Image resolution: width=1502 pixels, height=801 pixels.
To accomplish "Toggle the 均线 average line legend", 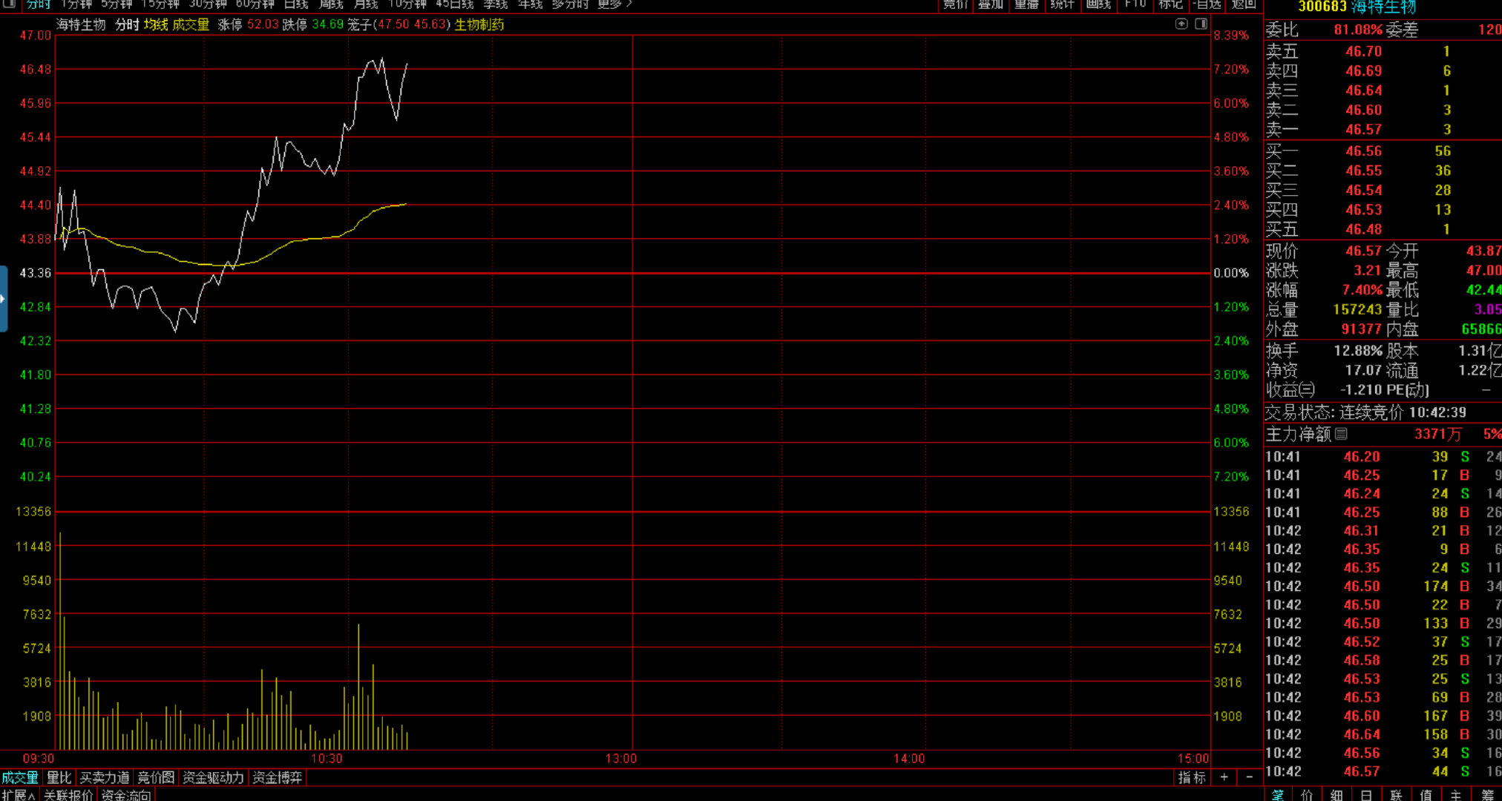I will tap(156, 24).
